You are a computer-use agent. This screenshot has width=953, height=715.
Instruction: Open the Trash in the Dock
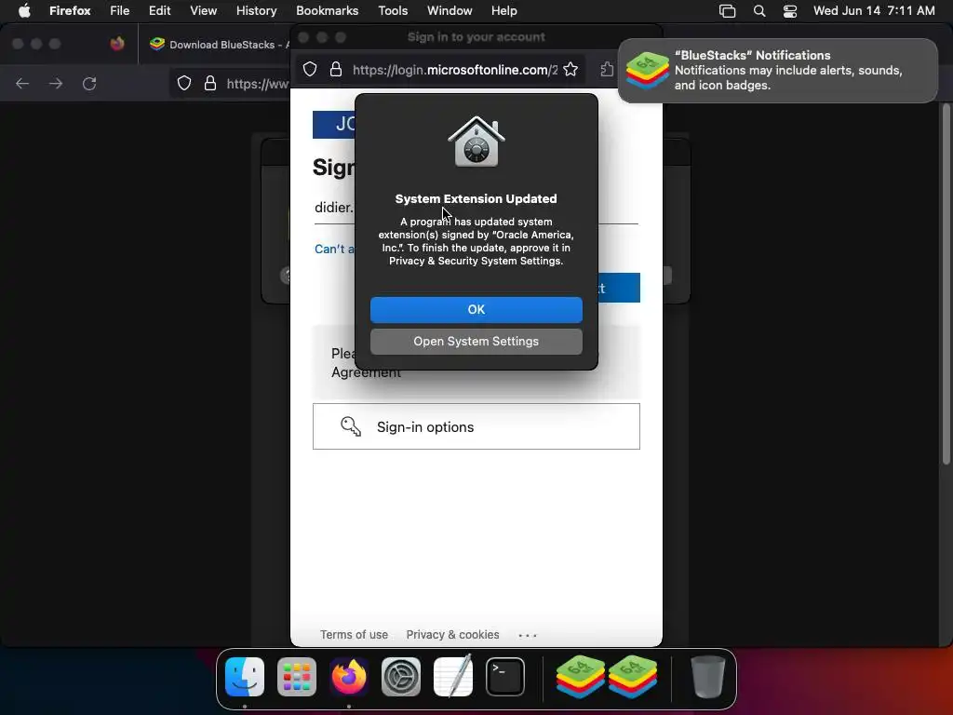coord(708,677)
